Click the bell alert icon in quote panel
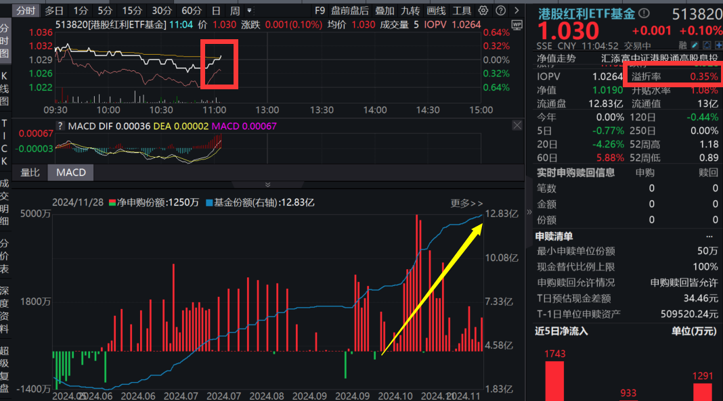The width and height of the screenshot is (723, 401). pos(706,45)
